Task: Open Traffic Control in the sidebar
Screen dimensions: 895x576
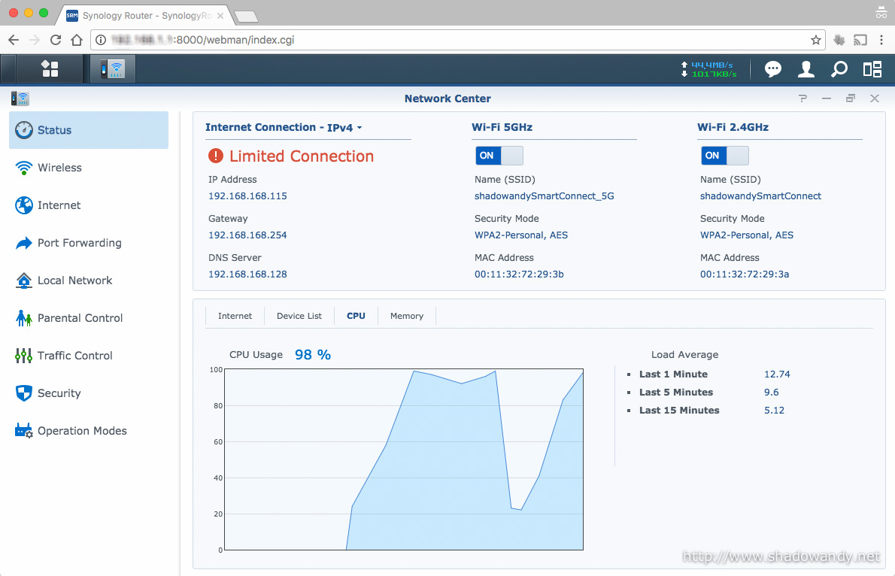Action: (x=74, y=356)
